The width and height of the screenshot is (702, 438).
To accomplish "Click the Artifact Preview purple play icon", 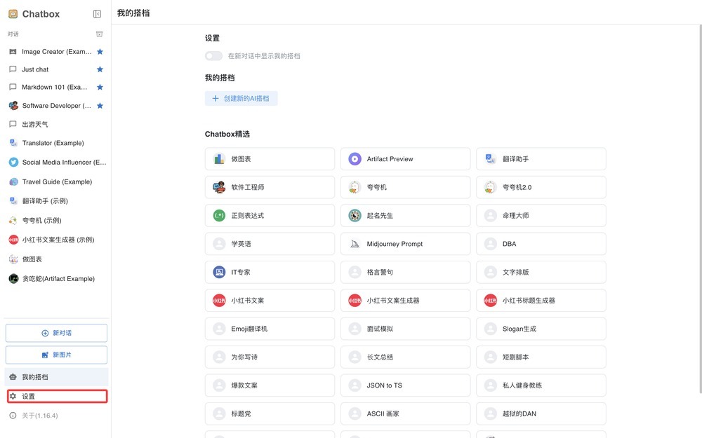I will tap(355, 159).
